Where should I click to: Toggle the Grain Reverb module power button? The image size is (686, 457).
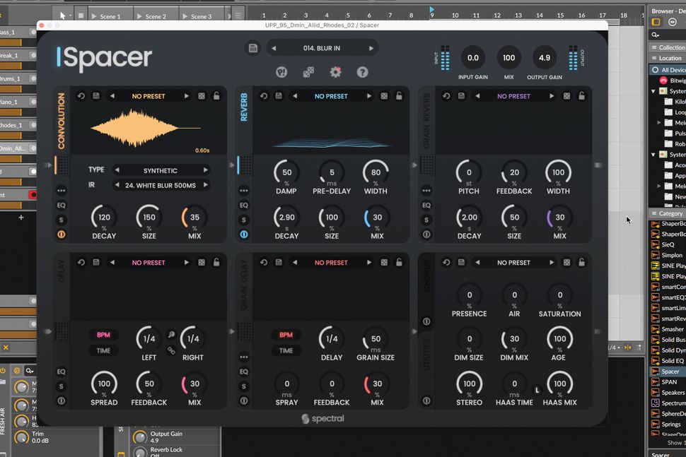[x=426, y=236]
